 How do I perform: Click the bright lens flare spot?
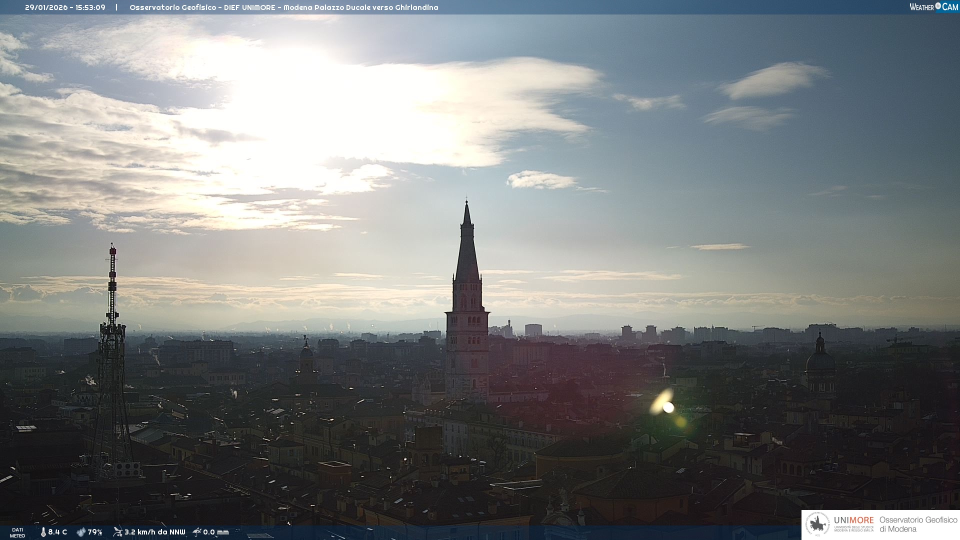click(668, 407)
